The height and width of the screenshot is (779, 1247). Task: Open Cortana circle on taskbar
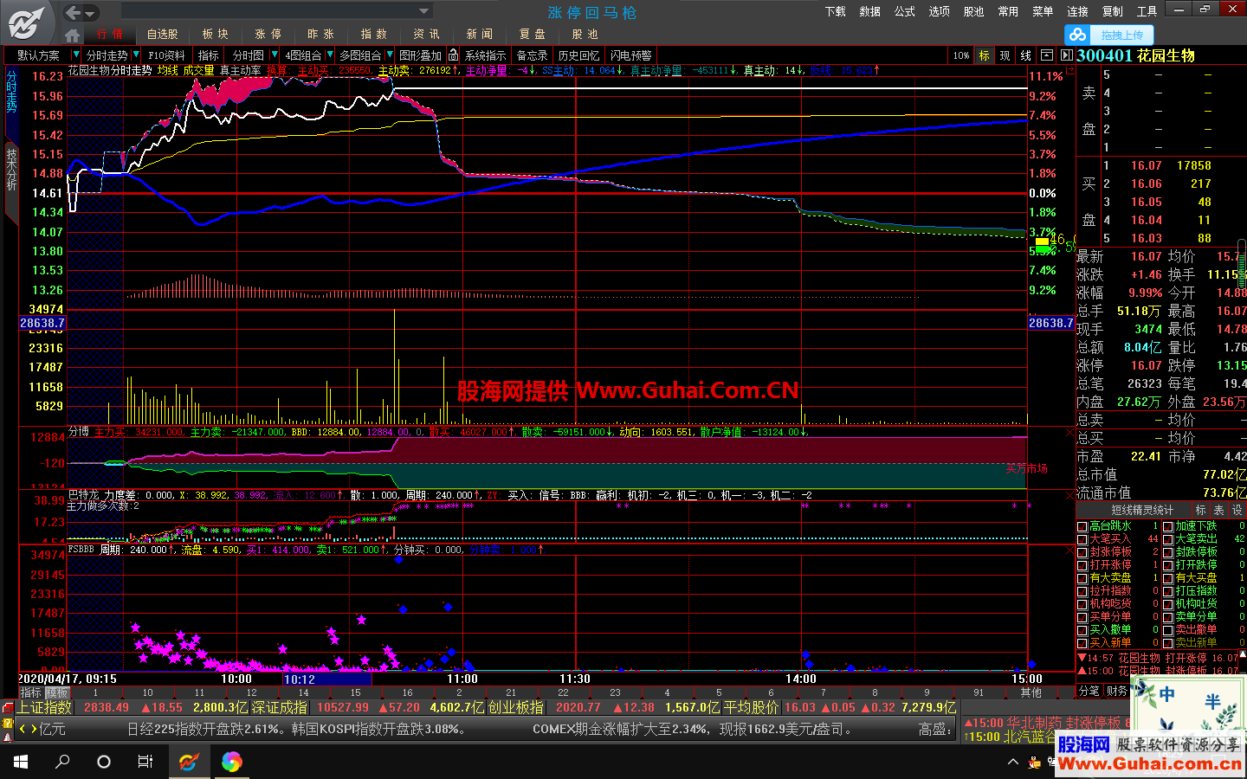click(x=104, y=762)
